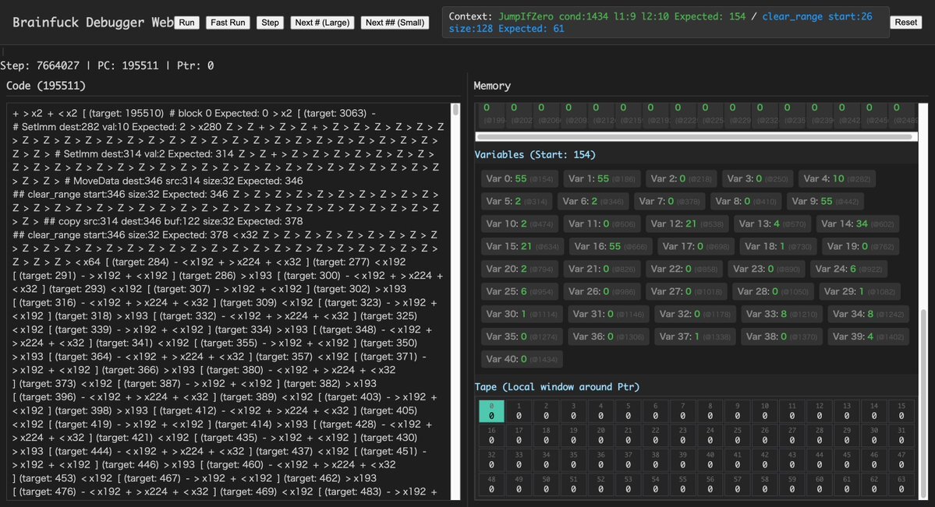Click Var 14 with value 34
This screenshot has height=507, width=935.
856,224
